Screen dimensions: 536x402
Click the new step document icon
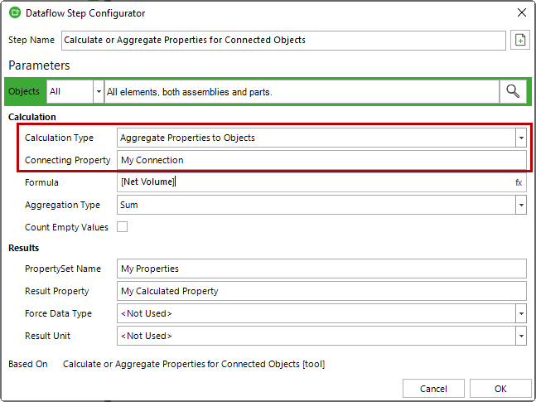coord(520,40)
